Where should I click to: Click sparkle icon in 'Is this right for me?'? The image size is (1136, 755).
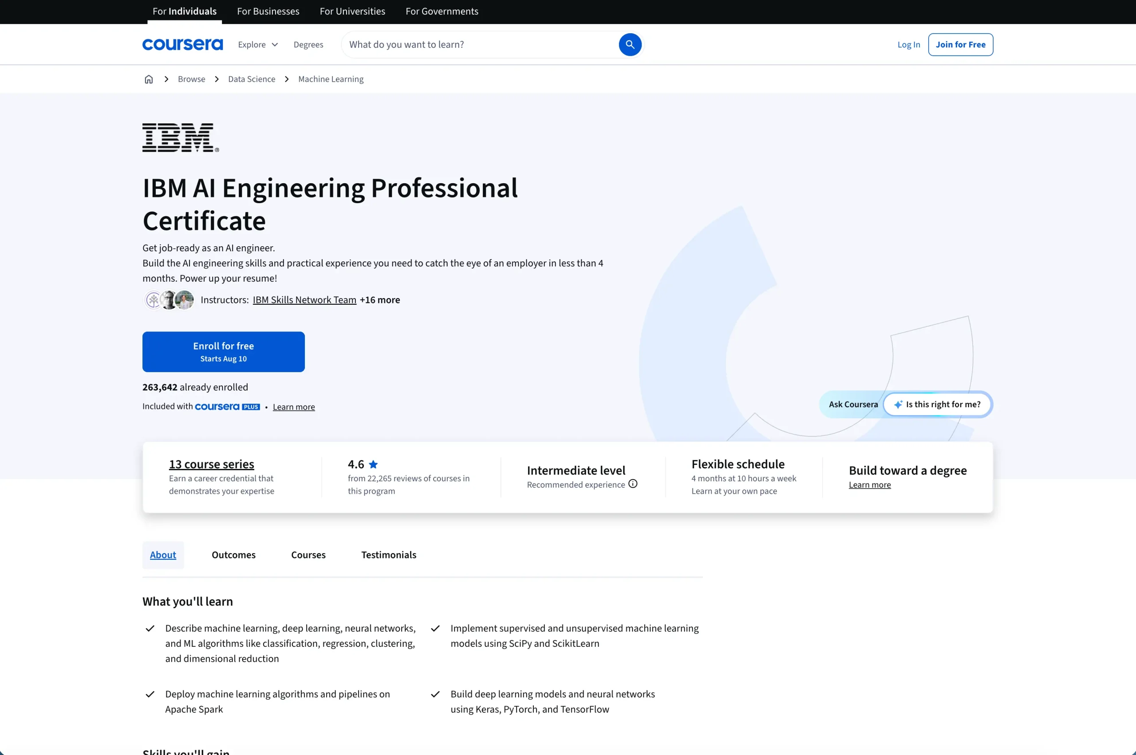pos(898,405)
